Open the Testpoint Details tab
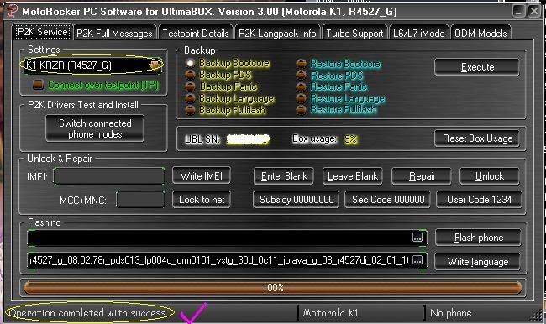This screenshot has height=324, width=546. pyautogui.click(x=196, y=33)
